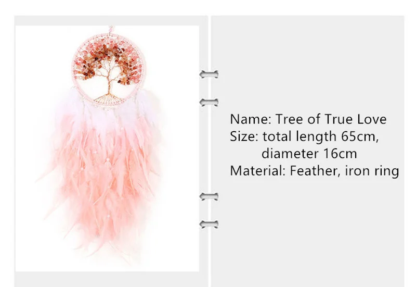416x287 pixels.
Task: Select the 'Size: total length 65cm' line
Action: point(304,136)
